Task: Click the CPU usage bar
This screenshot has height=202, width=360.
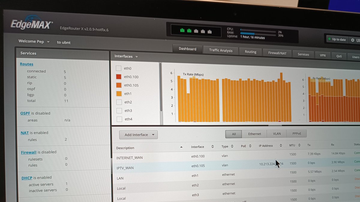Action: coord(258,31)
